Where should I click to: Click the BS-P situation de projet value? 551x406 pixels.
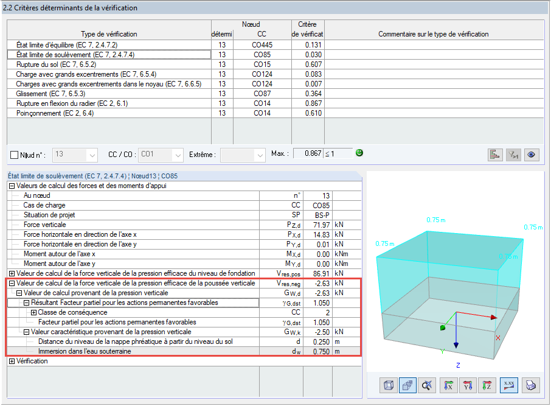(x=317, y=215)
